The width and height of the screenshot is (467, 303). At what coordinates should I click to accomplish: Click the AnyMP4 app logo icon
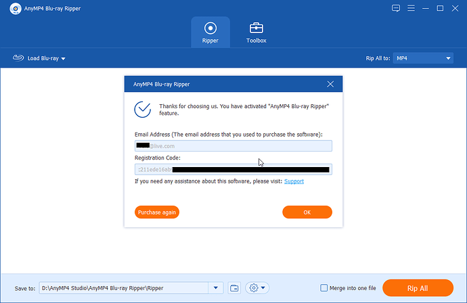(15, 9)
